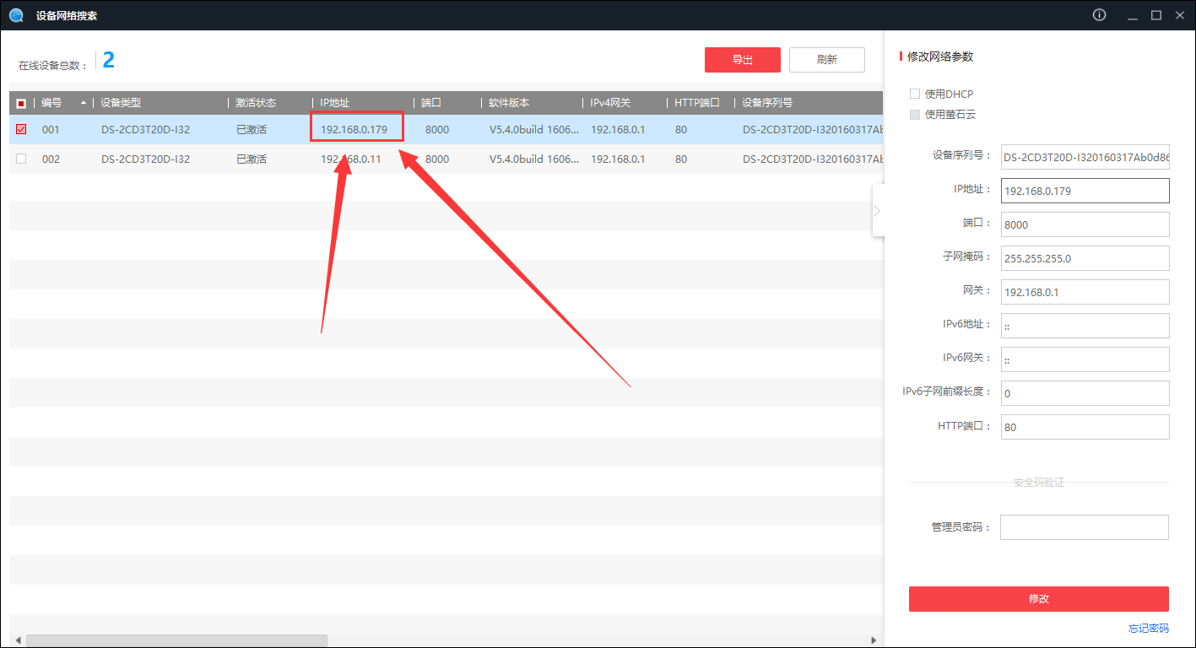Check device 002 row checkbox

click(x=21, y=159)
